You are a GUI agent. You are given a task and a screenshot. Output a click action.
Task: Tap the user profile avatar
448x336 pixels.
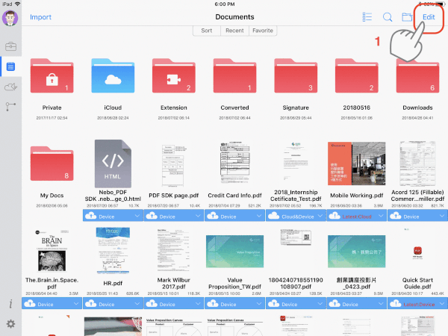pyautogui.click(x=10, y=16)
